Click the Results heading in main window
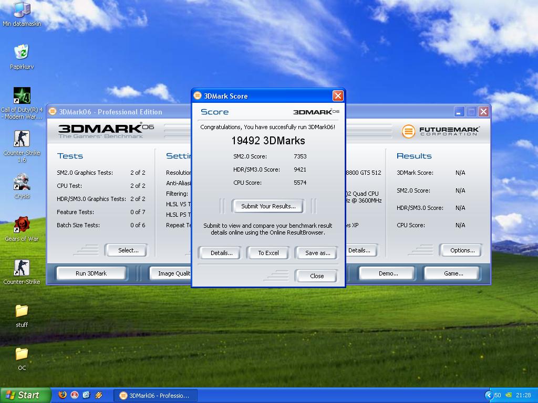The height and width of the screenshot is (403, 538). coord(414,156)
